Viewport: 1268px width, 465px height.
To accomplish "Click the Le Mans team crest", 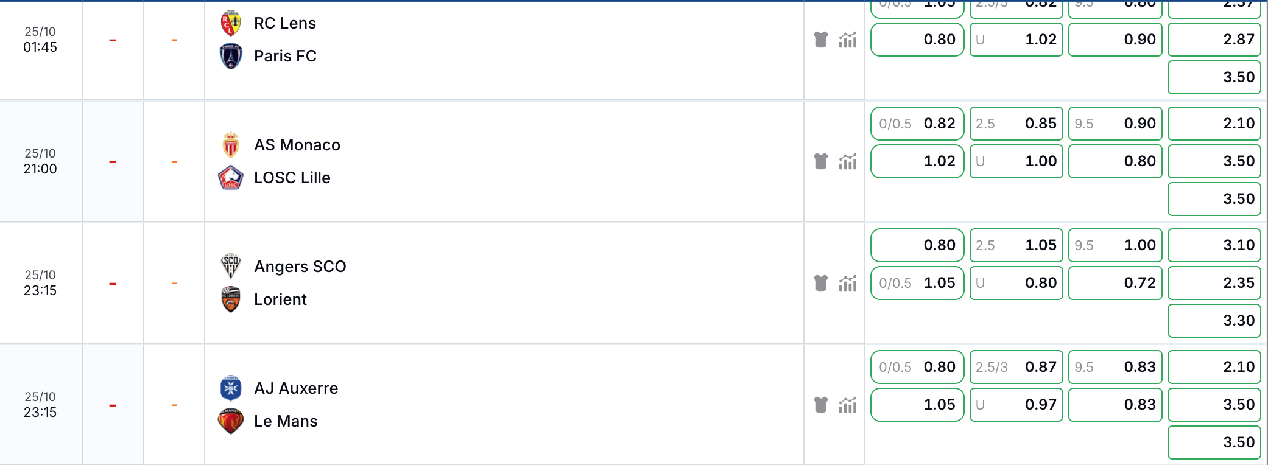I will (x=231, y=421).
